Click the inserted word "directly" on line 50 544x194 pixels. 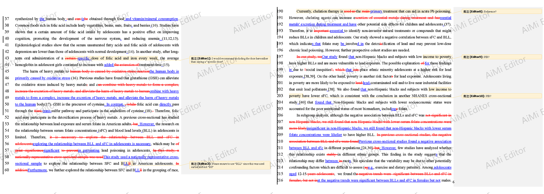165,104
